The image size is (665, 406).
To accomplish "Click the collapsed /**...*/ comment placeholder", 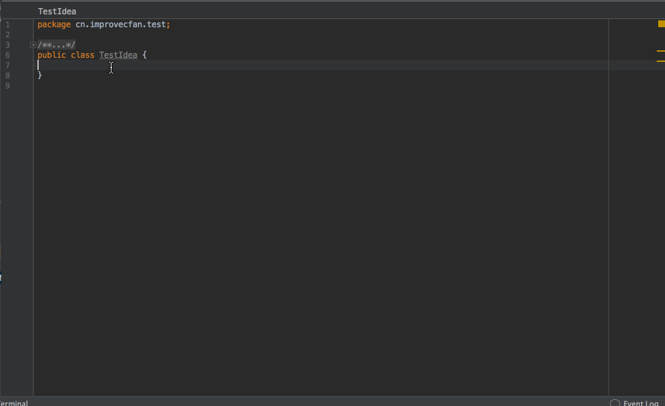I will tap(56, 45).
